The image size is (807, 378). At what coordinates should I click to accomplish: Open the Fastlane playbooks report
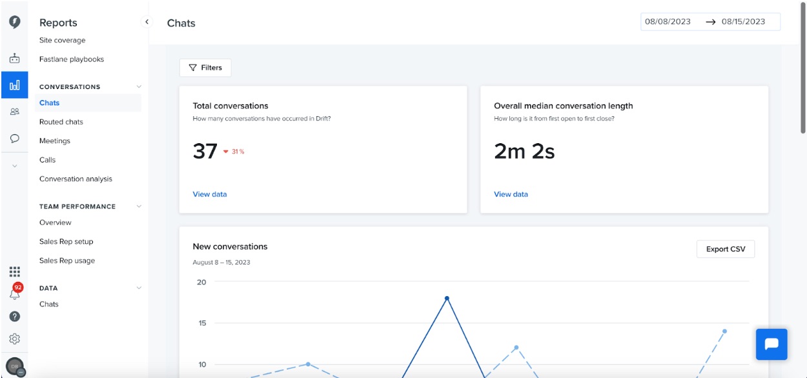click(x=72, y=59)
